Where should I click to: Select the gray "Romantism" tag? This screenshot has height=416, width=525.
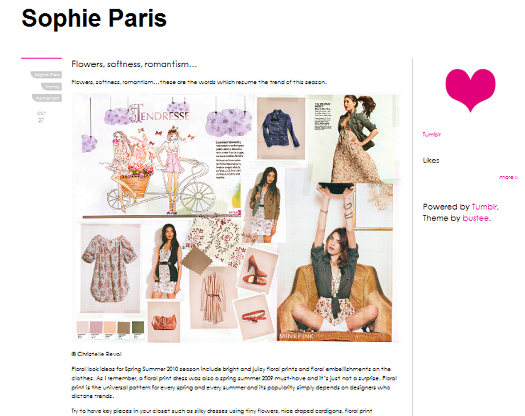(x=47, y=98)
